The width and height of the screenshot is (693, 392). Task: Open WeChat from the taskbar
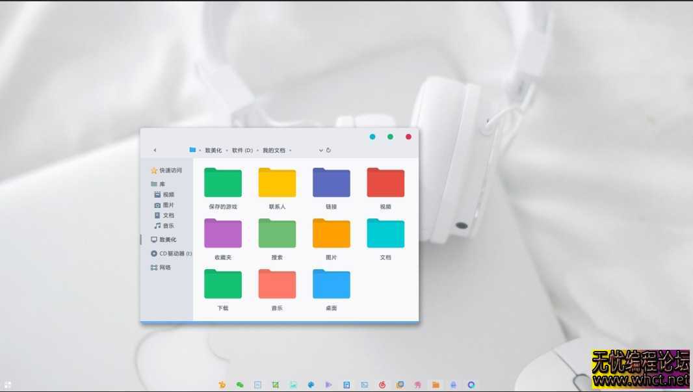pyautogui.click(x=239, y=384)
